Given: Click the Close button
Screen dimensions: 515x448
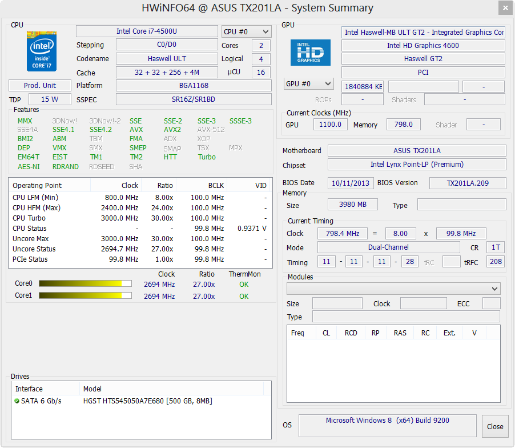Looking at the screenshot, I should 495,426.
